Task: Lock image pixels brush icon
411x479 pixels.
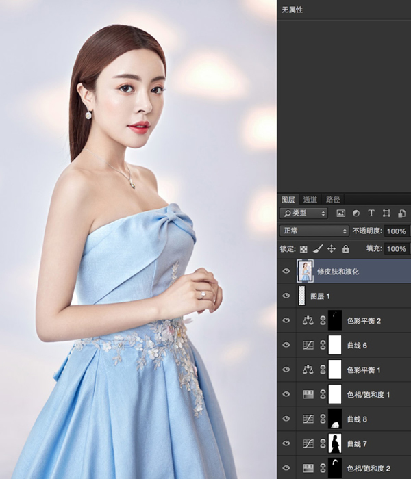Action: [318, 248]
